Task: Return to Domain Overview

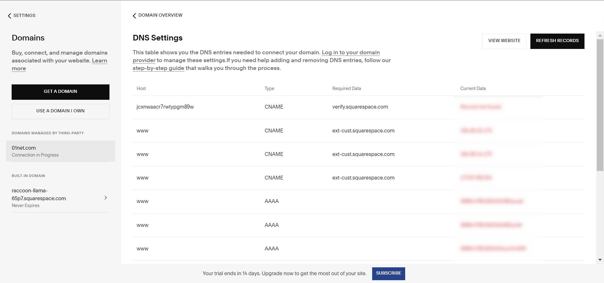Action: click(157, 15)
